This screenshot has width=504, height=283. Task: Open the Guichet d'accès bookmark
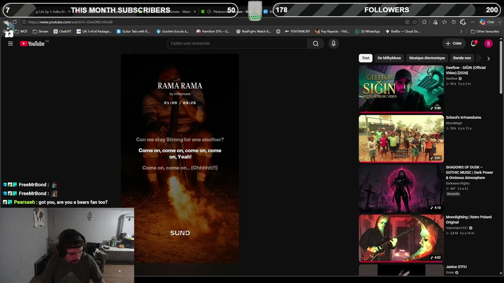172,31
